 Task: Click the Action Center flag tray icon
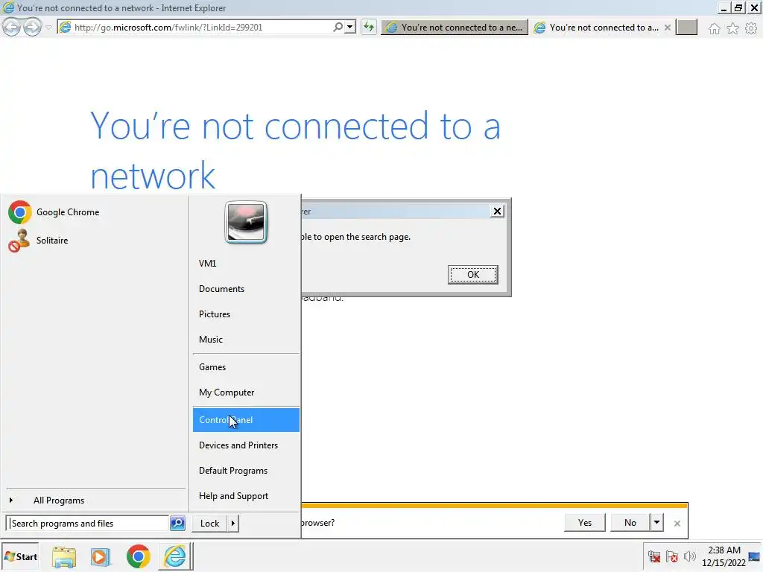672,556
